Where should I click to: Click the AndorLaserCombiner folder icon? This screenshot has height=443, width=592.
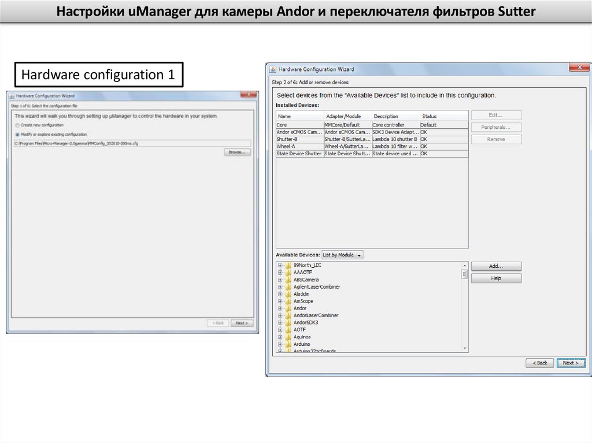click(288, 315)
